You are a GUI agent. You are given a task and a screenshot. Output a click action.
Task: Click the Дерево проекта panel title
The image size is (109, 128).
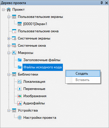[x=13, y=3]
